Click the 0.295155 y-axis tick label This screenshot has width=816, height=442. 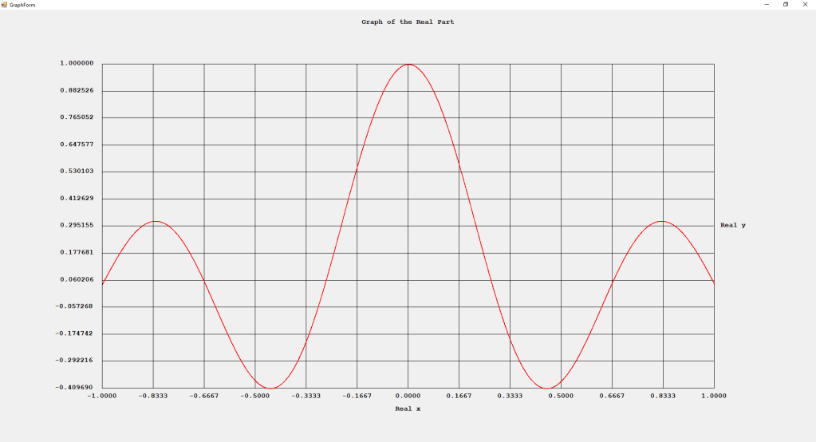tap(77, 226)
